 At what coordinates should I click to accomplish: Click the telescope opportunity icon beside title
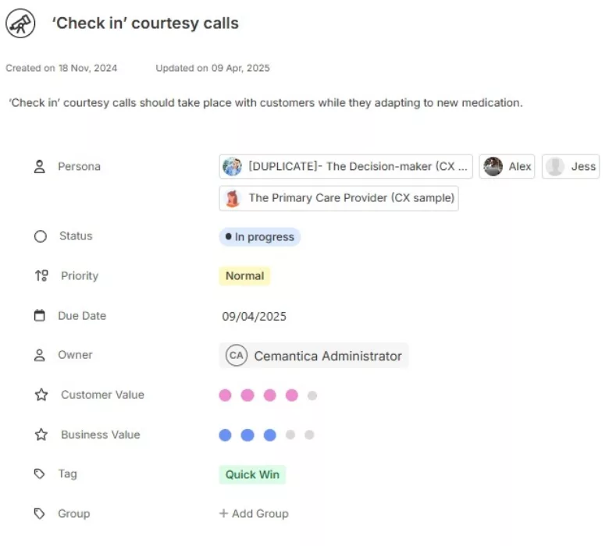coord(20,23)
